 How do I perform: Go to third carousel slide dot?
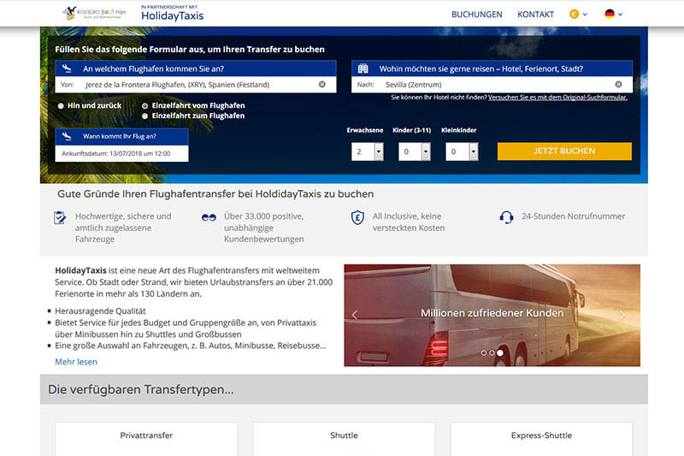[500, 352]
